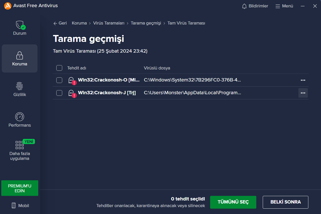The height and width of the screenshot is (214, 321).
Task: Open the Menü hamburger menu
Action: point(284,6)
